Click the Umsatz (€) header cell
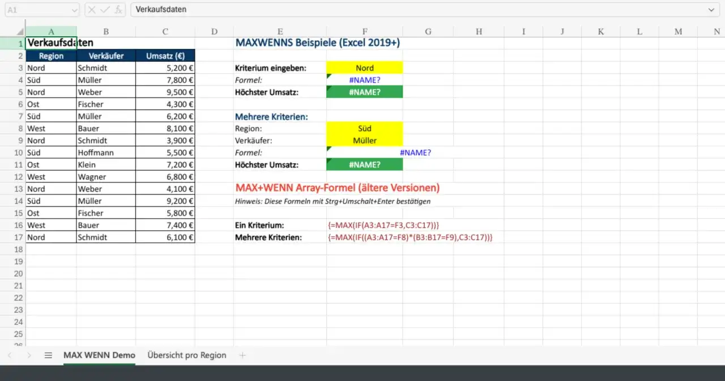725x381 pixels. 165,56
